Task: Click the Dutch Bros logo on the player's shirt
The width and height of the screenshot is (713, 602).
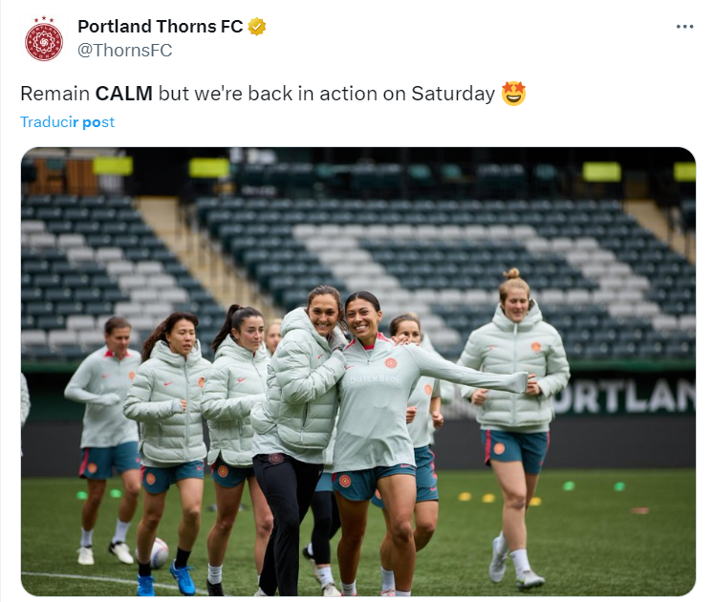Action: [x=375, y=378]
